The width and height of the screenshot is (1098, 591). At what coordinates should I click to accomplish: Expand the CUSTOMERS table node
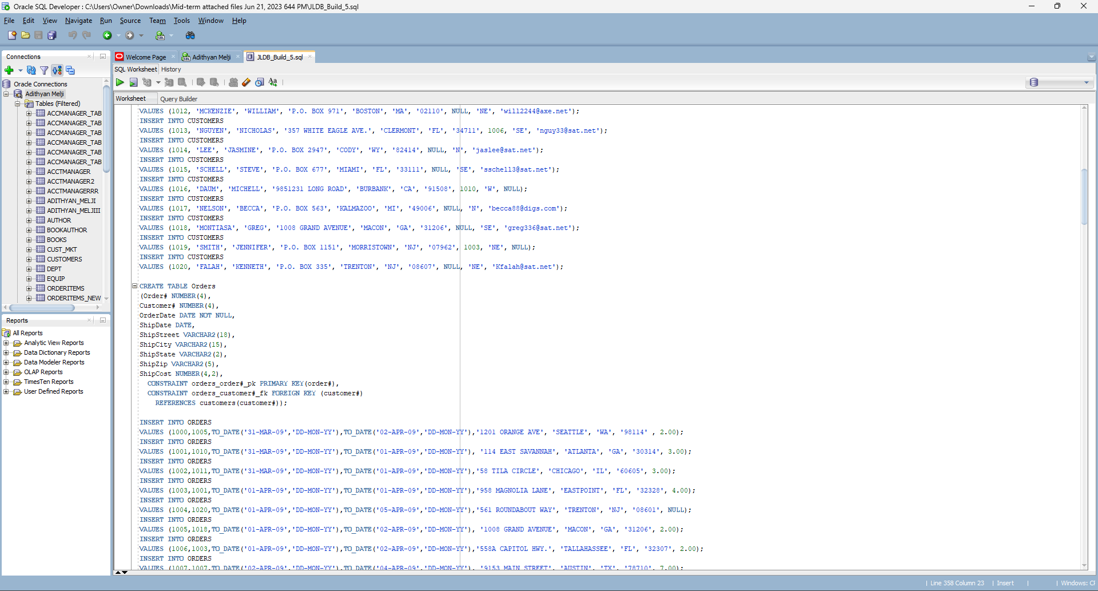(29, 259)
